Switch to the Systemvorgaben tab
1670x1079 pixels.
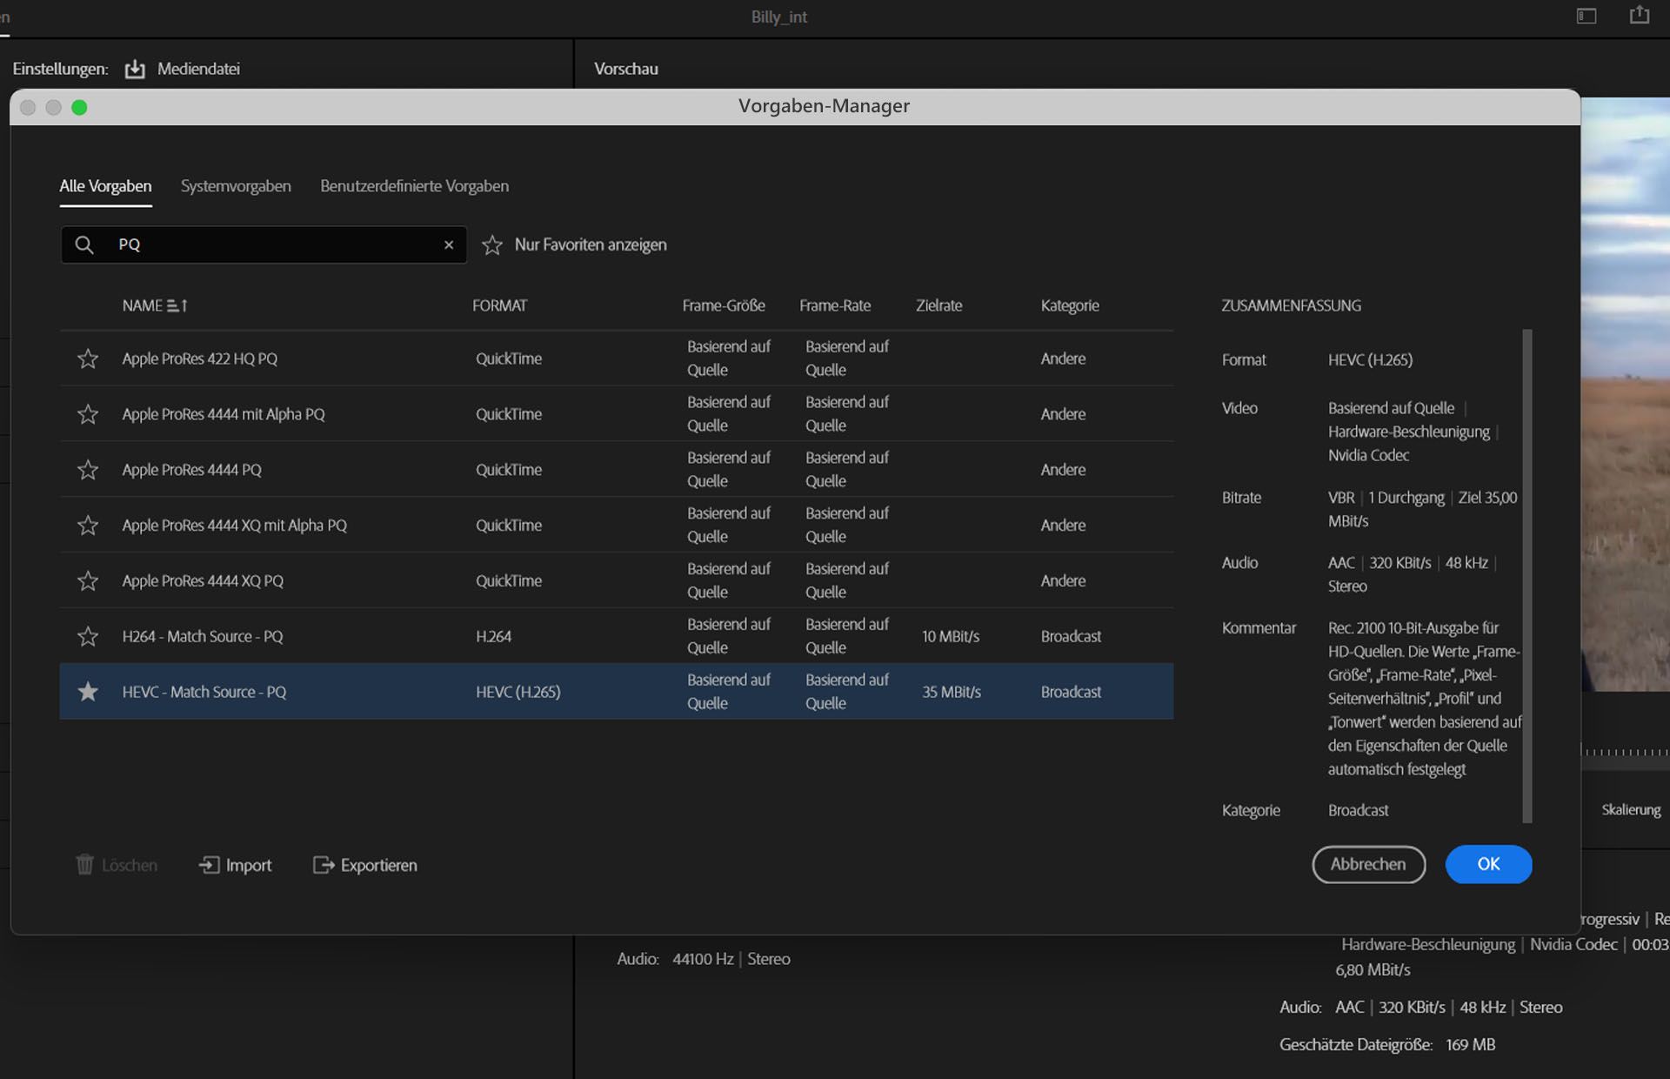click(x=236, y=185)
